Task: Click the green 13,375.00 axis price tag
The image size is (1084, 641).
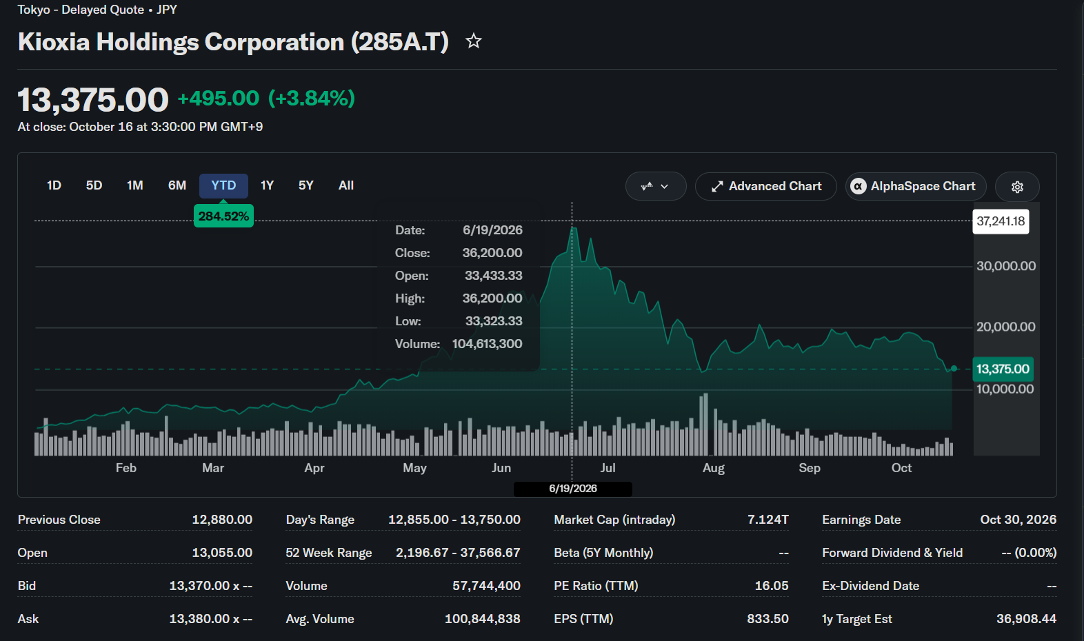Action: pos(1003,369)
